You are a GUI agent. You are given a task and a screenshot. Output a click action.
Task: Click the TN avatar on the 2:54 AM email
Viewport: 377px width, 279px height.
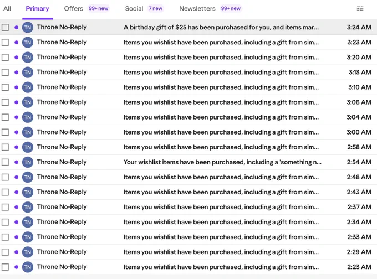(x=28, y=162)
